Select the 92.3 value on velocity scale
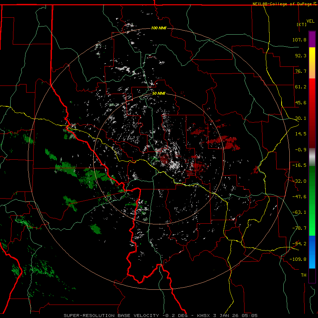The height and width of the screenshot is (318, 318). [301, 55]
